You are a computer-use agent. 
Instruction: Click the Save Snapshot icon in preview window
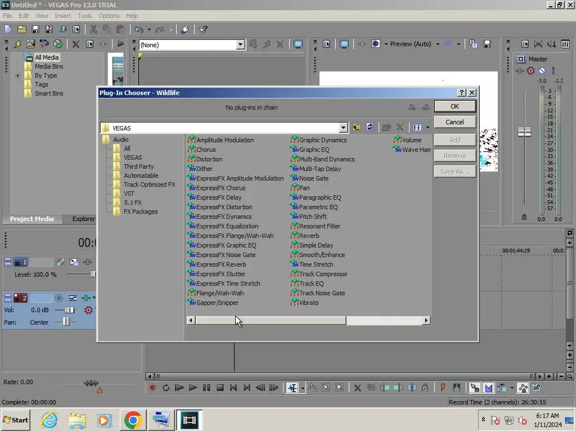[487, 44]
